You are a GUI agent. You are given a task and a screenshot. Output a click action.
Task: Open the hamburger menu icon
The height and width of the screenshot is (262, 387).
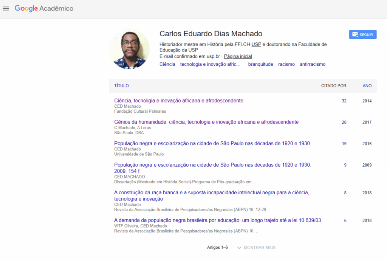(6, 8)
